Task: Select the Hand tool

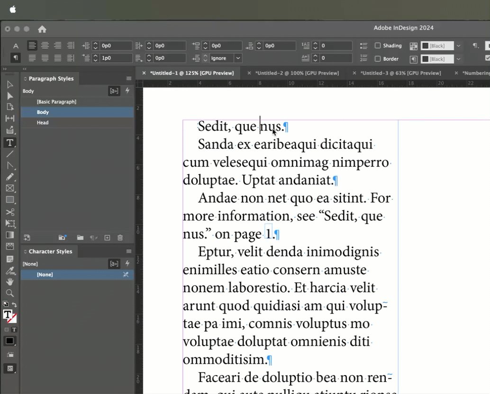Action: click(9, 282)
